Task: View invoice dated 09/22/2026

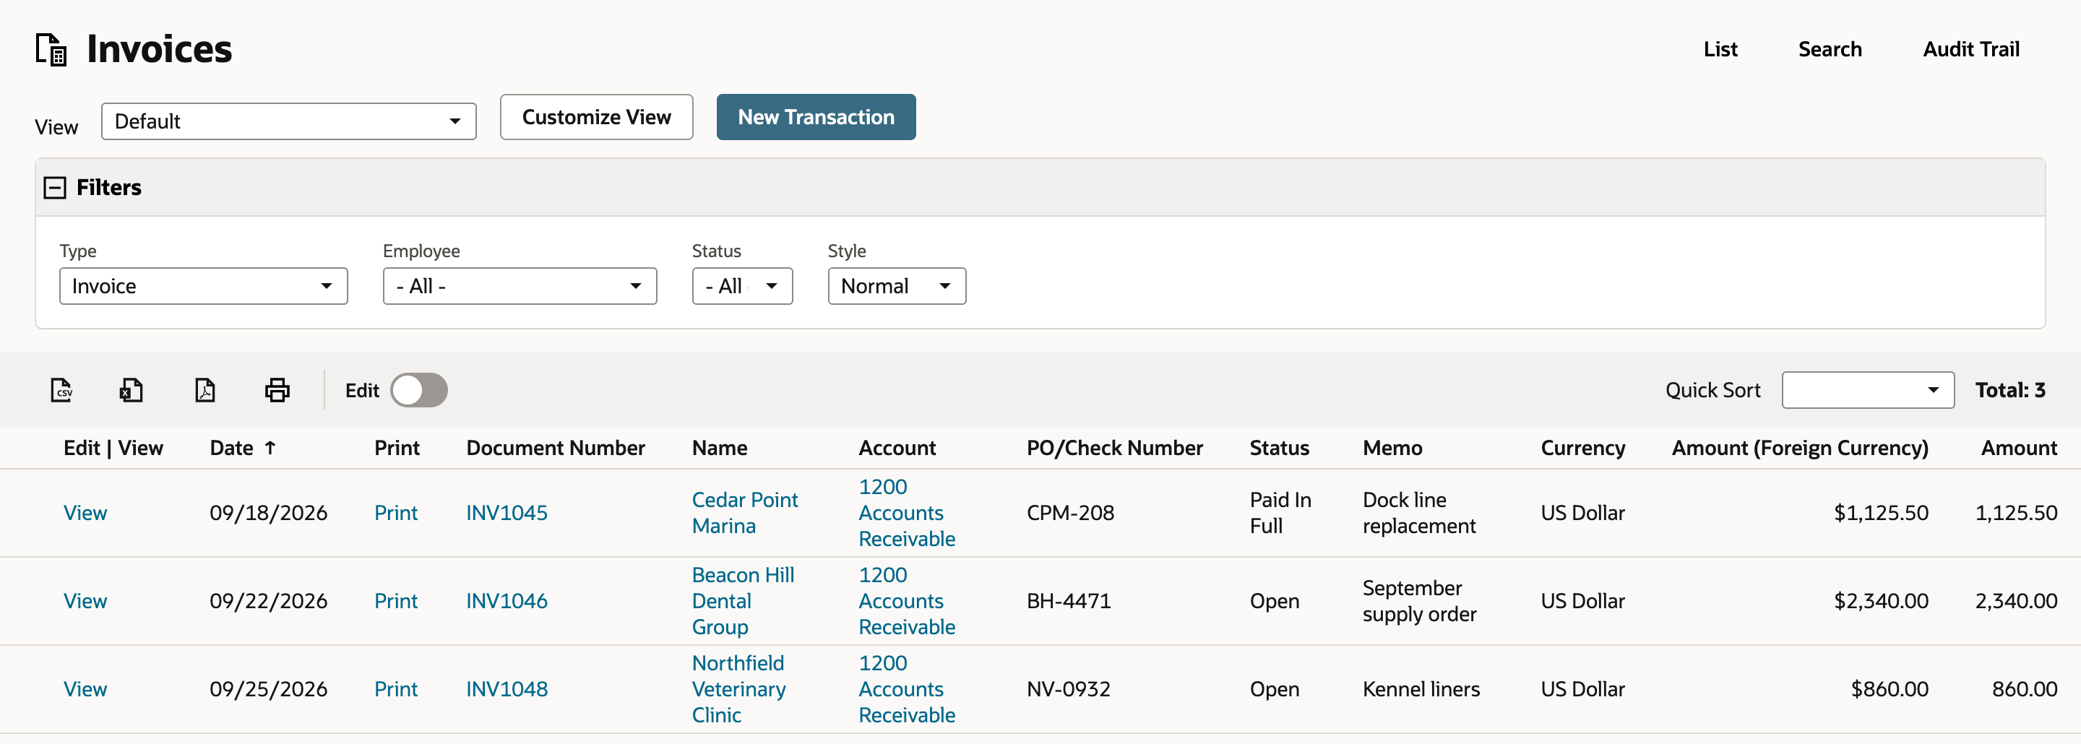Action: tap(85, 601)
